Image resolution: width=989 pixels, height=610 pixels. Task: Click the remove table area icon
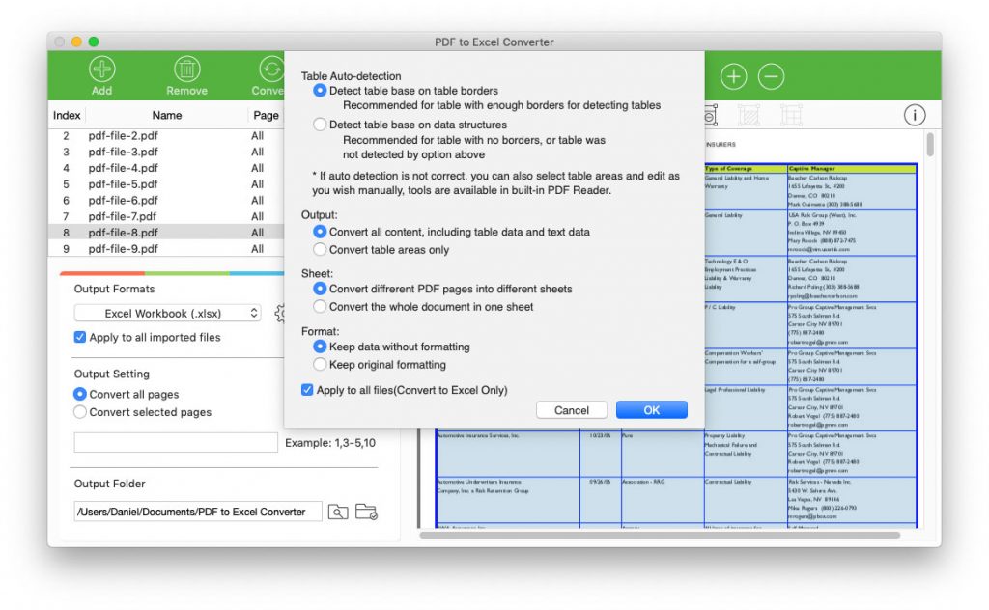point(711,115)
